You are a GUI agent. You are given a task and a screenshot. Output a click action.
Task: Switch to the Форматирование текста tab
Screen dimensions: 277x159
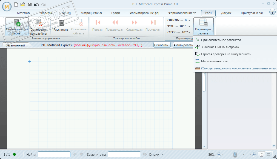click(x=182, y=13)
